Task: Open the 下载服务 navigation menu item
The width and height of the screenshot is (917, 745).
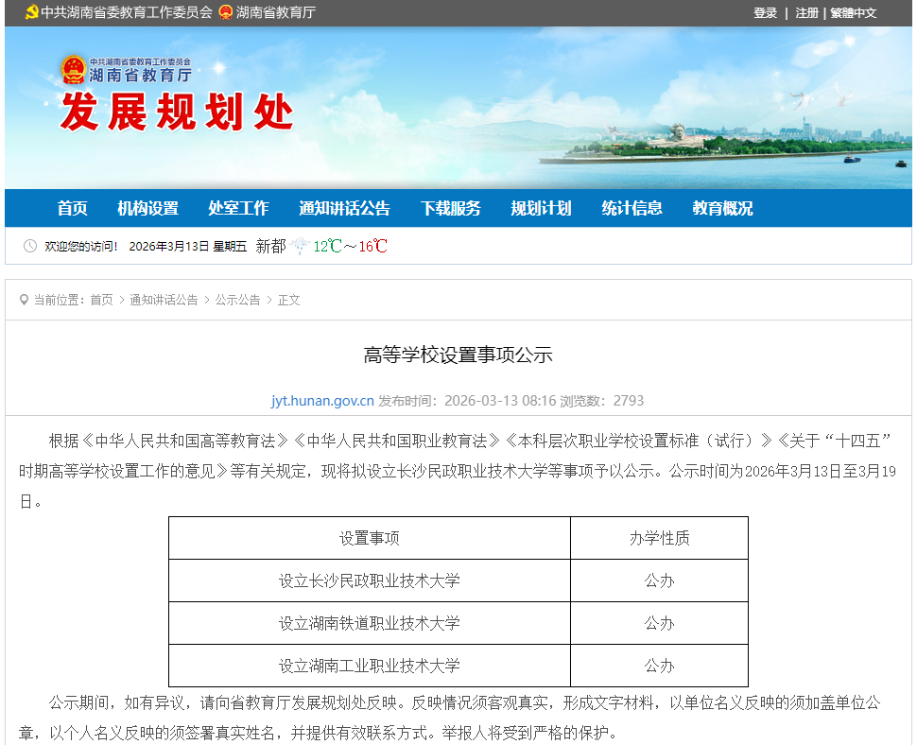Action: tap(451, 208)
